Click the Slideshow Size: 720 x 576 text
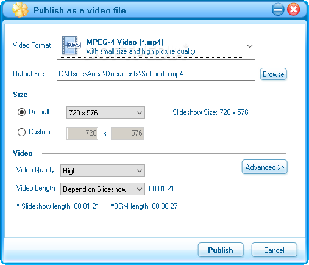 210,112
